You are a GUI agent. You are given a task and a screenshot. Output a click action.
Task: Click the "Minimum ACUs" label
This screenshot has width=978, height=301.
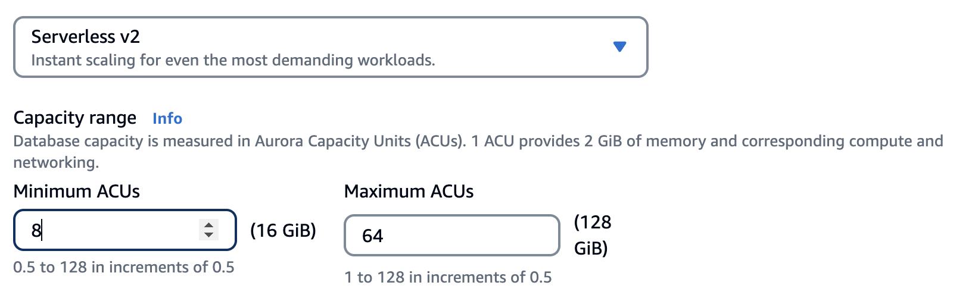77,192
